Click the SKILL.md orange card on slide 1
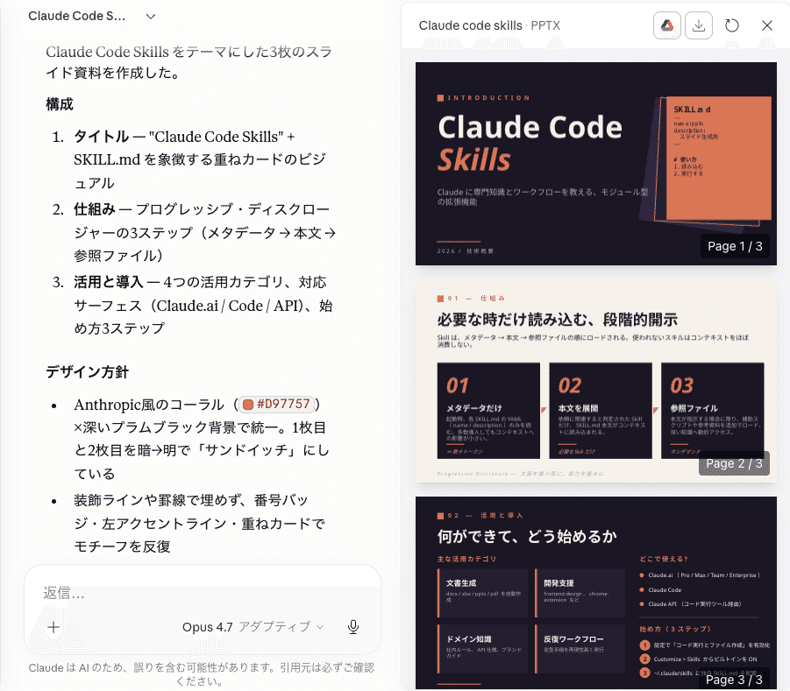The image size is (790, 691). (718, 158)
